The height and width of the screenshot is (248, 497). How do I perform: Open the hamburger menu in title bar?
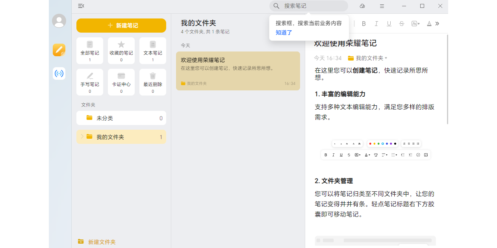[x=382, y=6]
